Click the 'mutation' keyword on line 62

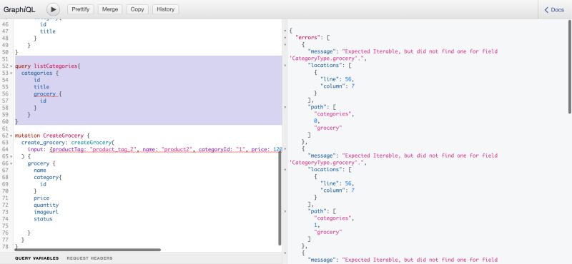27,136
